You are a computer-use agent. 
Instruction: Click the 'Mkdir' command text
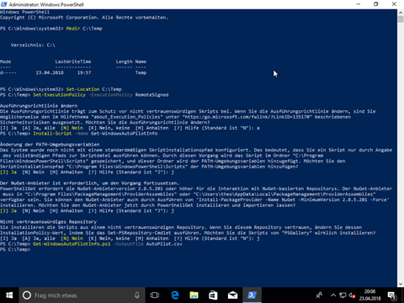coord(73,29)
